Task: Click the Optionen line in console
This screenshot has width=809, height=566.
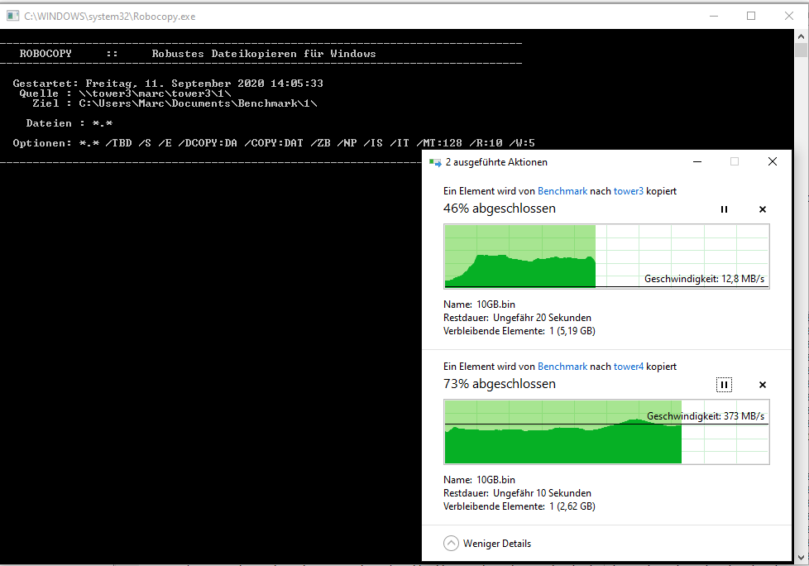Action: (x=274, y=143)
